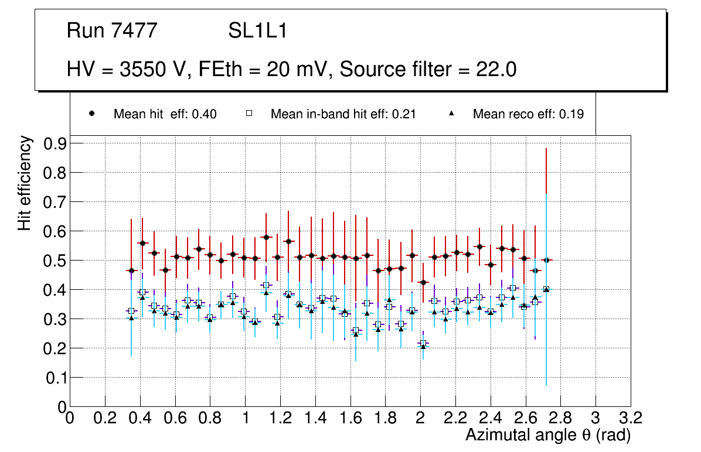Select the leftmost black circle data point
The width and height of the screenshot is (701, 452).
click(131, 271)
